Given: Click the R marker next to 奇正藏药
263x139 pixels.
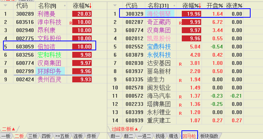Looking at the screenshot, I should 180,23.
